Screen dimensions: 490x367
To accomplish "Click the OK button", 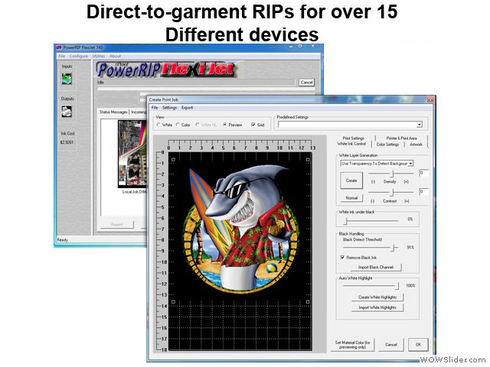I will point(418,345).
